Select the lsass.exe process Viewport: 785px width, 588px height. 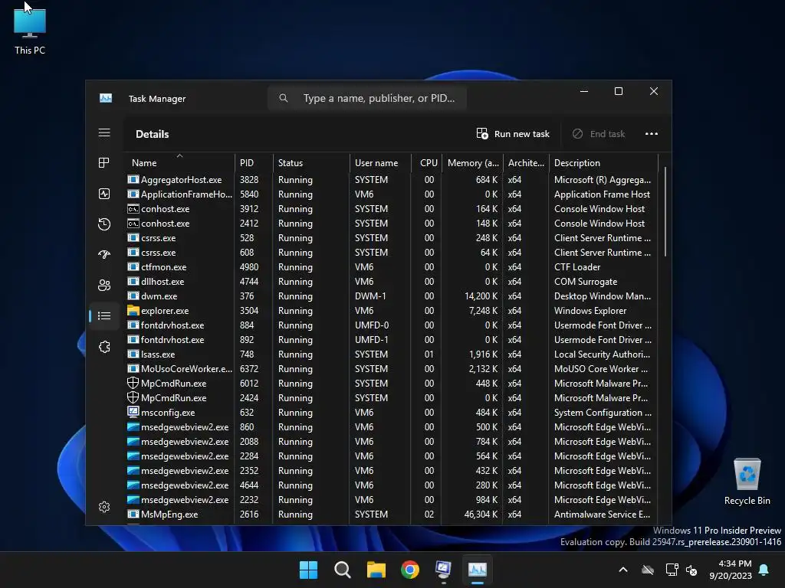coord(392,354)
